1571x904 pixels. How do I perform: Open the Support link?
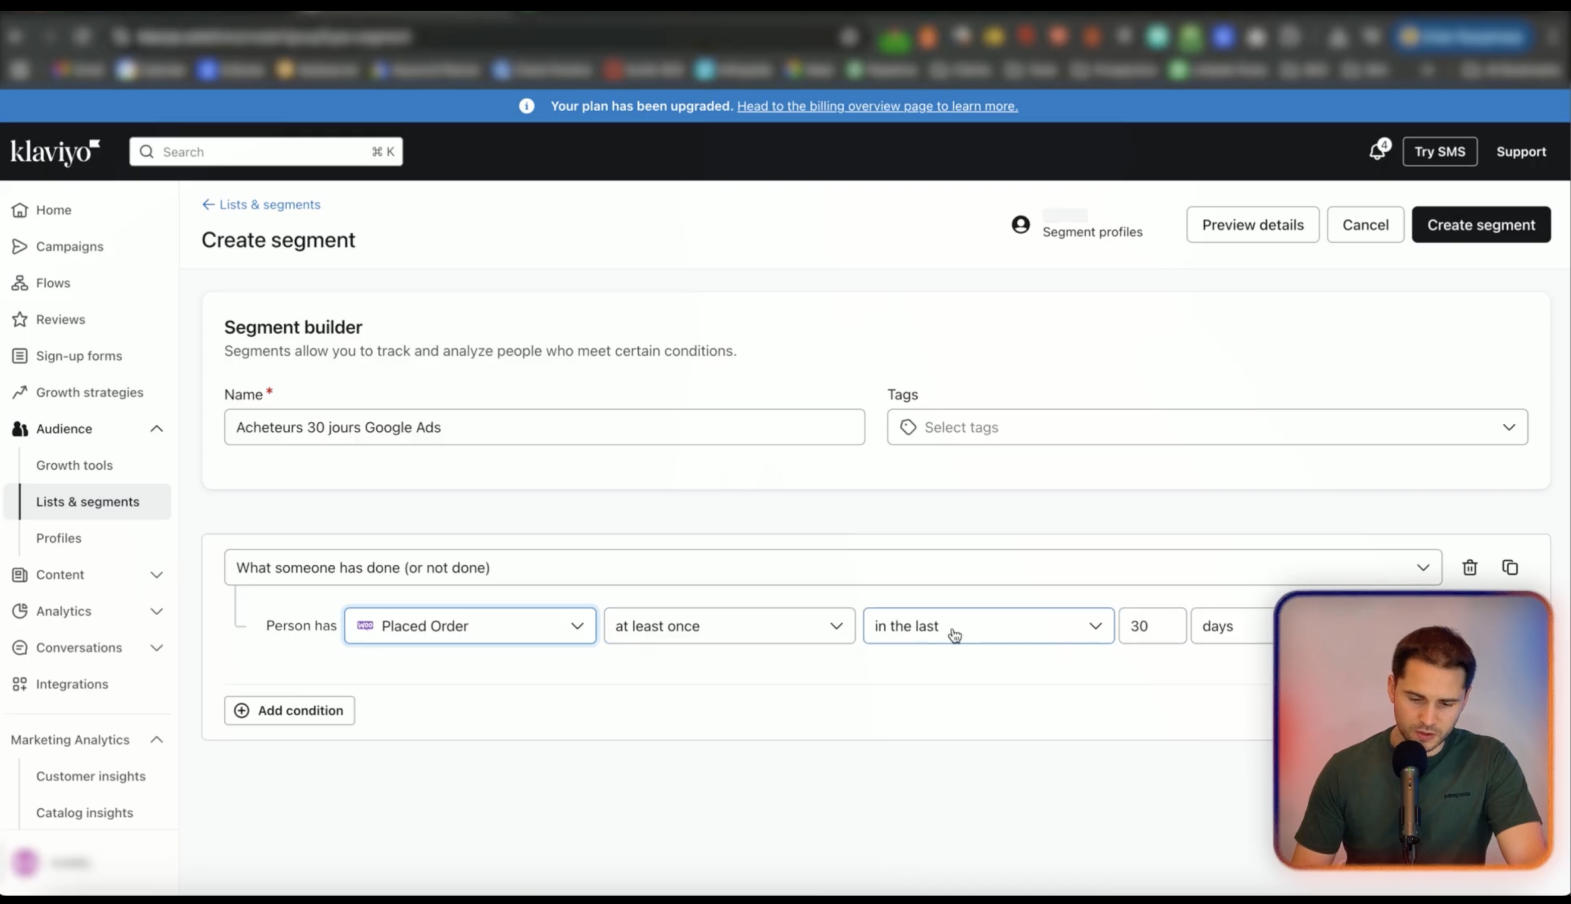click(1521, 151)
